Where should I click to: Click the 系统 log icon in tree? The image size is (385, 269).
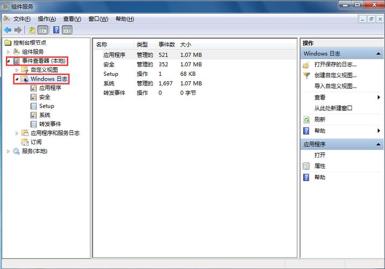pos(33,115)
